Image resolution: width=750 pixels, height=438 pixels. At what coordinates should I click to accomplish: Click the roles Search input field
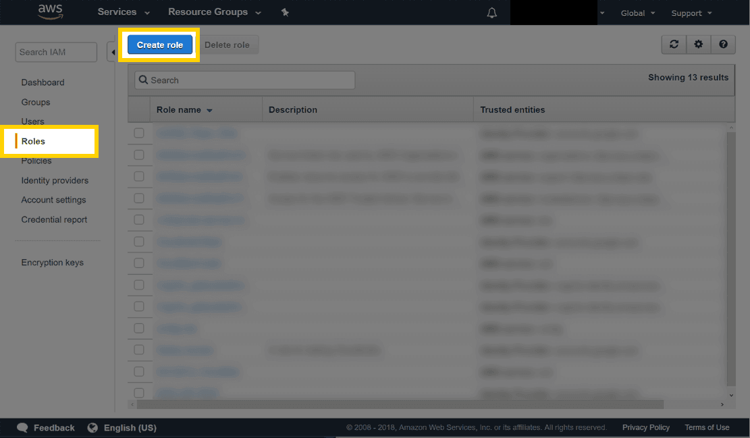[245, 80]
